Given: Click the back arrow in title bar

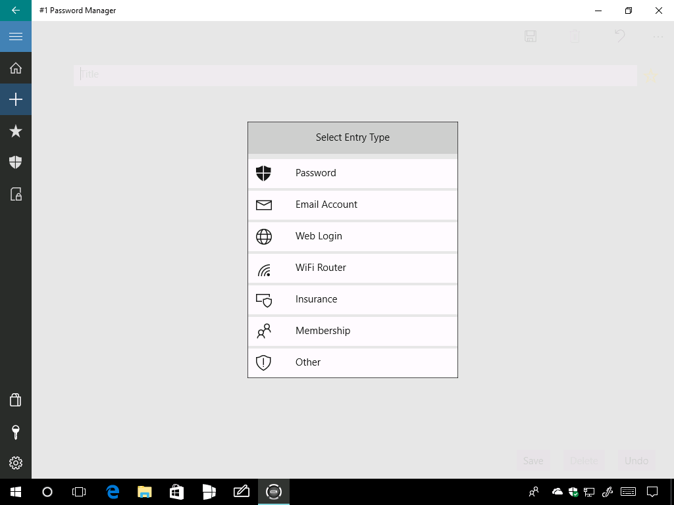Looking at the screenshot, I should click(16, 11).
